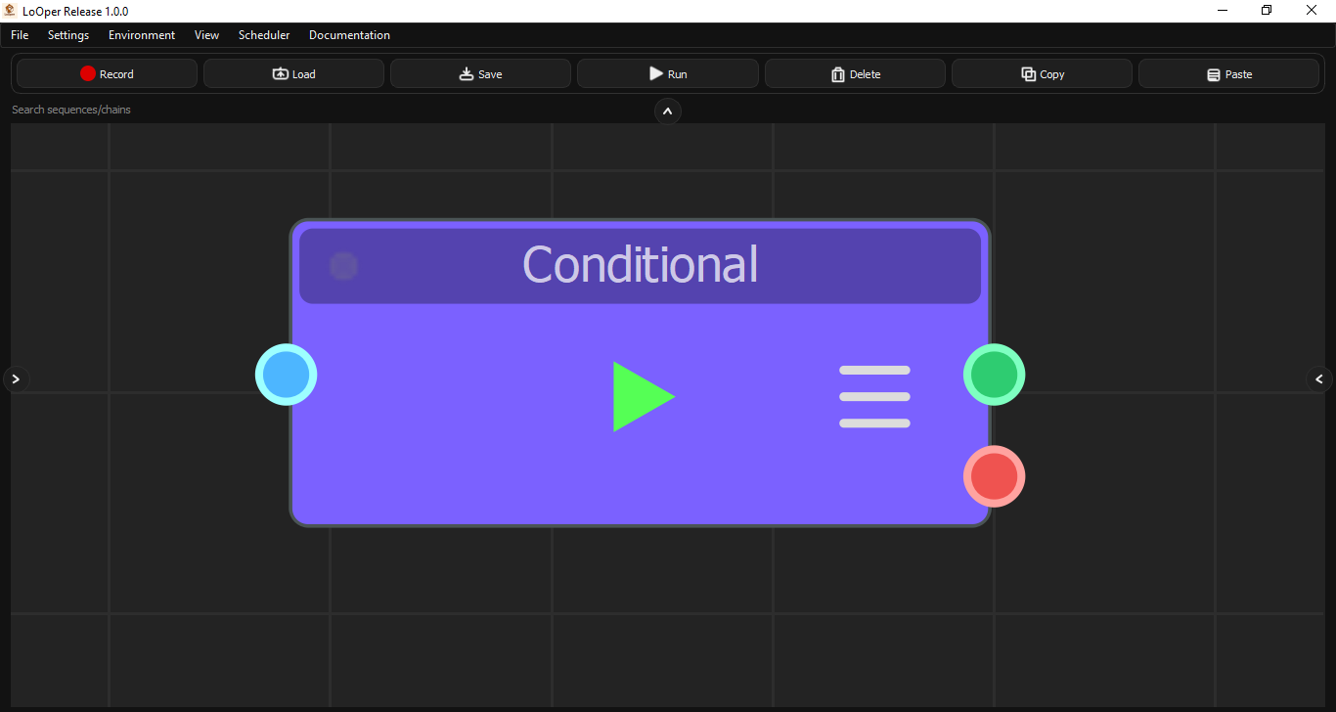
Task: Open the Environment menu
Action: (141, 34)
